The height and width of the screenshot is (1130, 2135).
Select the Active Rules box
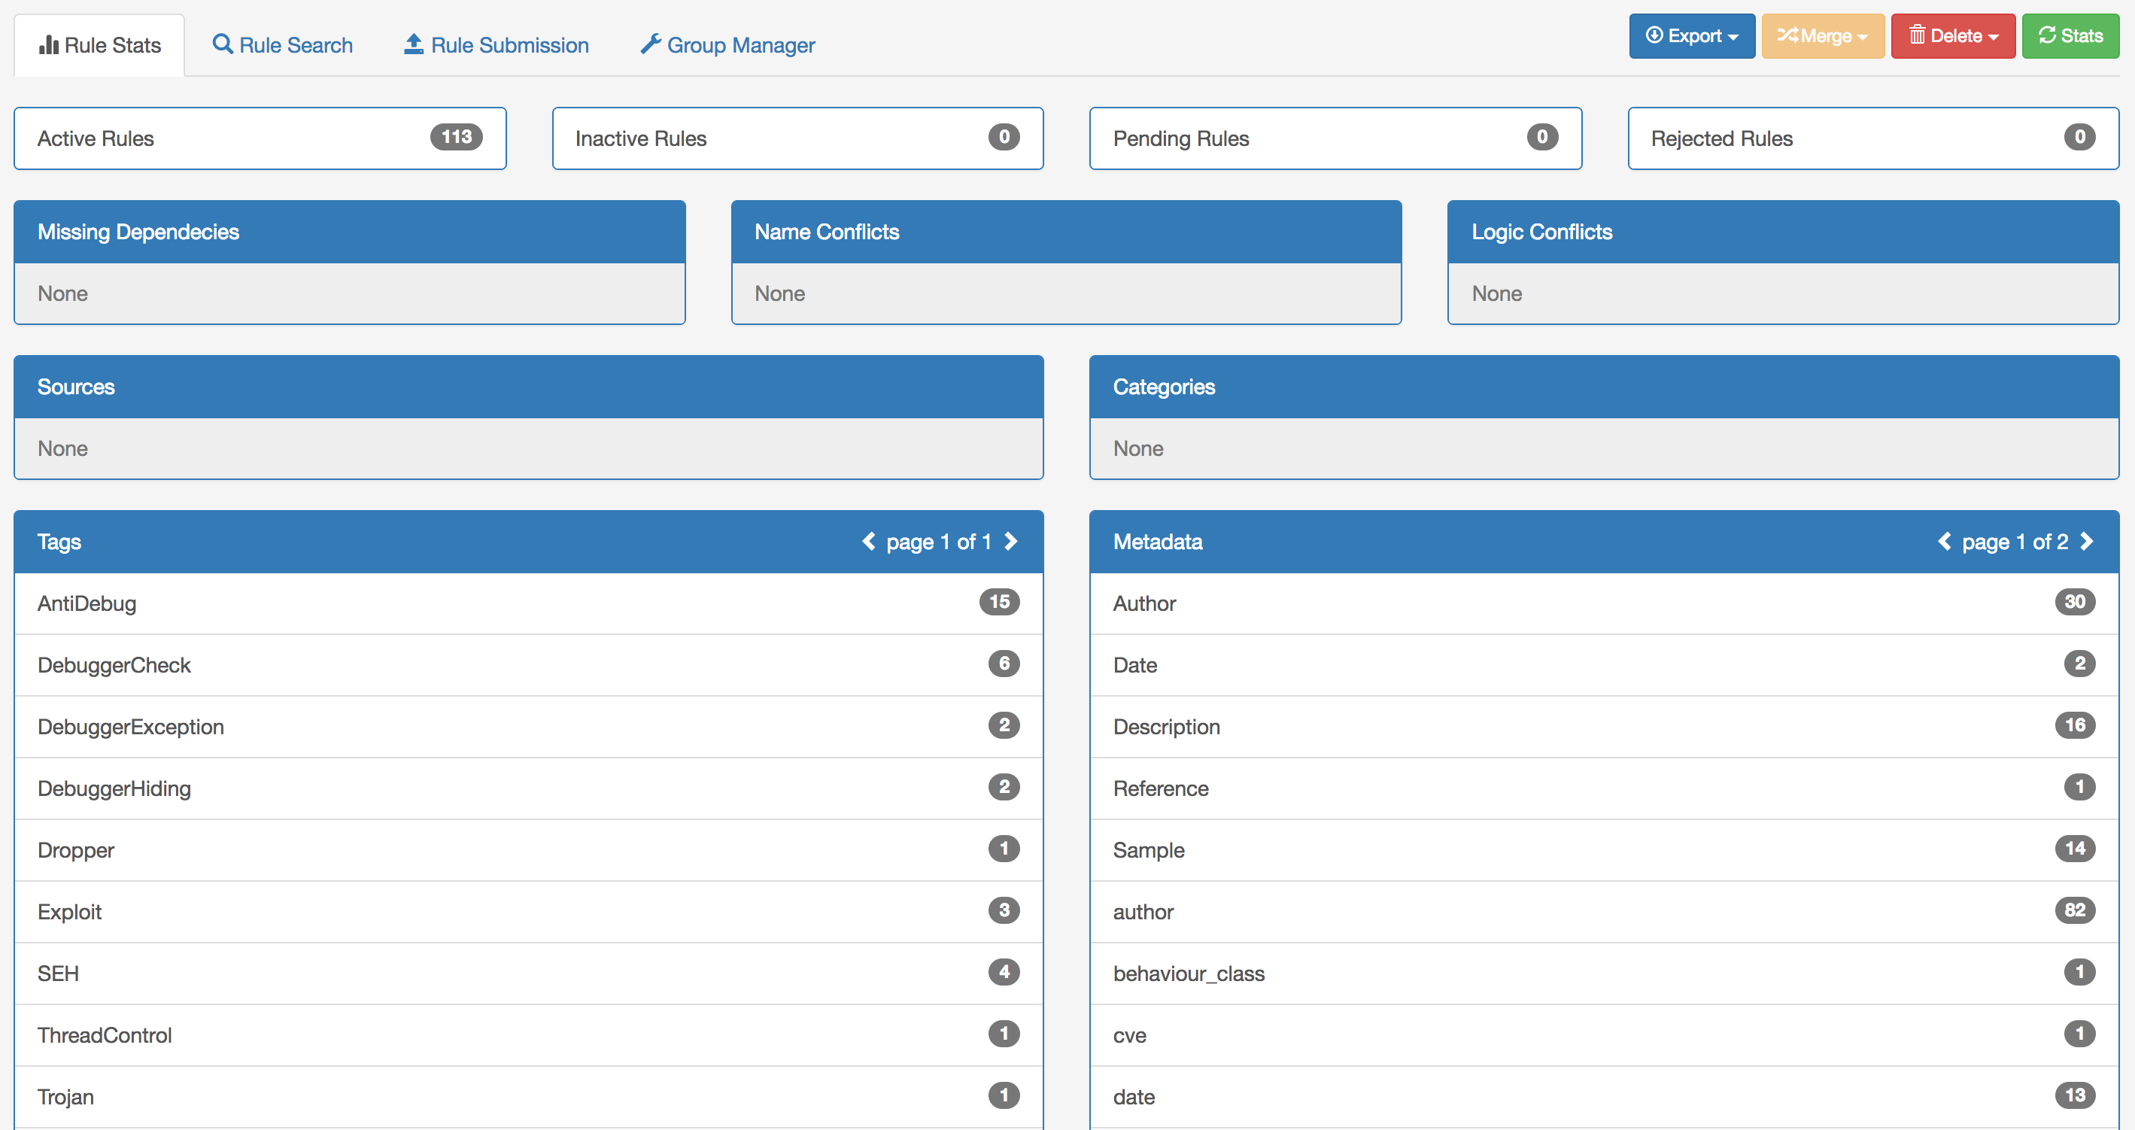[260, 138]
